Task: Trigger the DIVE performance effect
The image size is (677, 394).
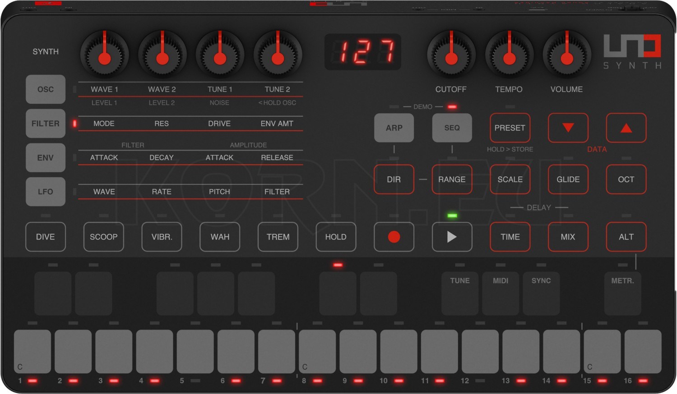Action: pos(46,237)
